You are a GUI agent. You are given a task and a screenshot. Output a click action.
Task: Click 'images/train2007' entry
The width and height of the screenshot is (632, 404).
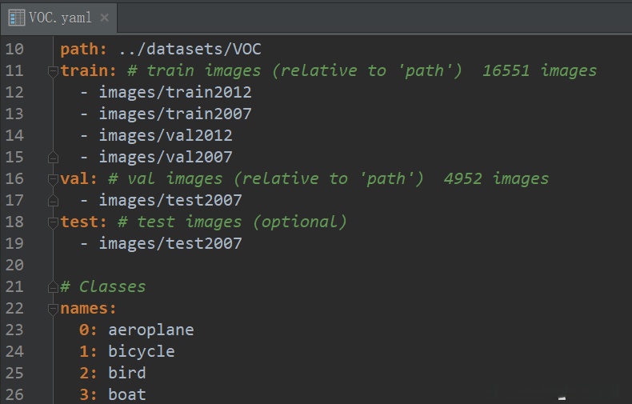tap(175, 114)
